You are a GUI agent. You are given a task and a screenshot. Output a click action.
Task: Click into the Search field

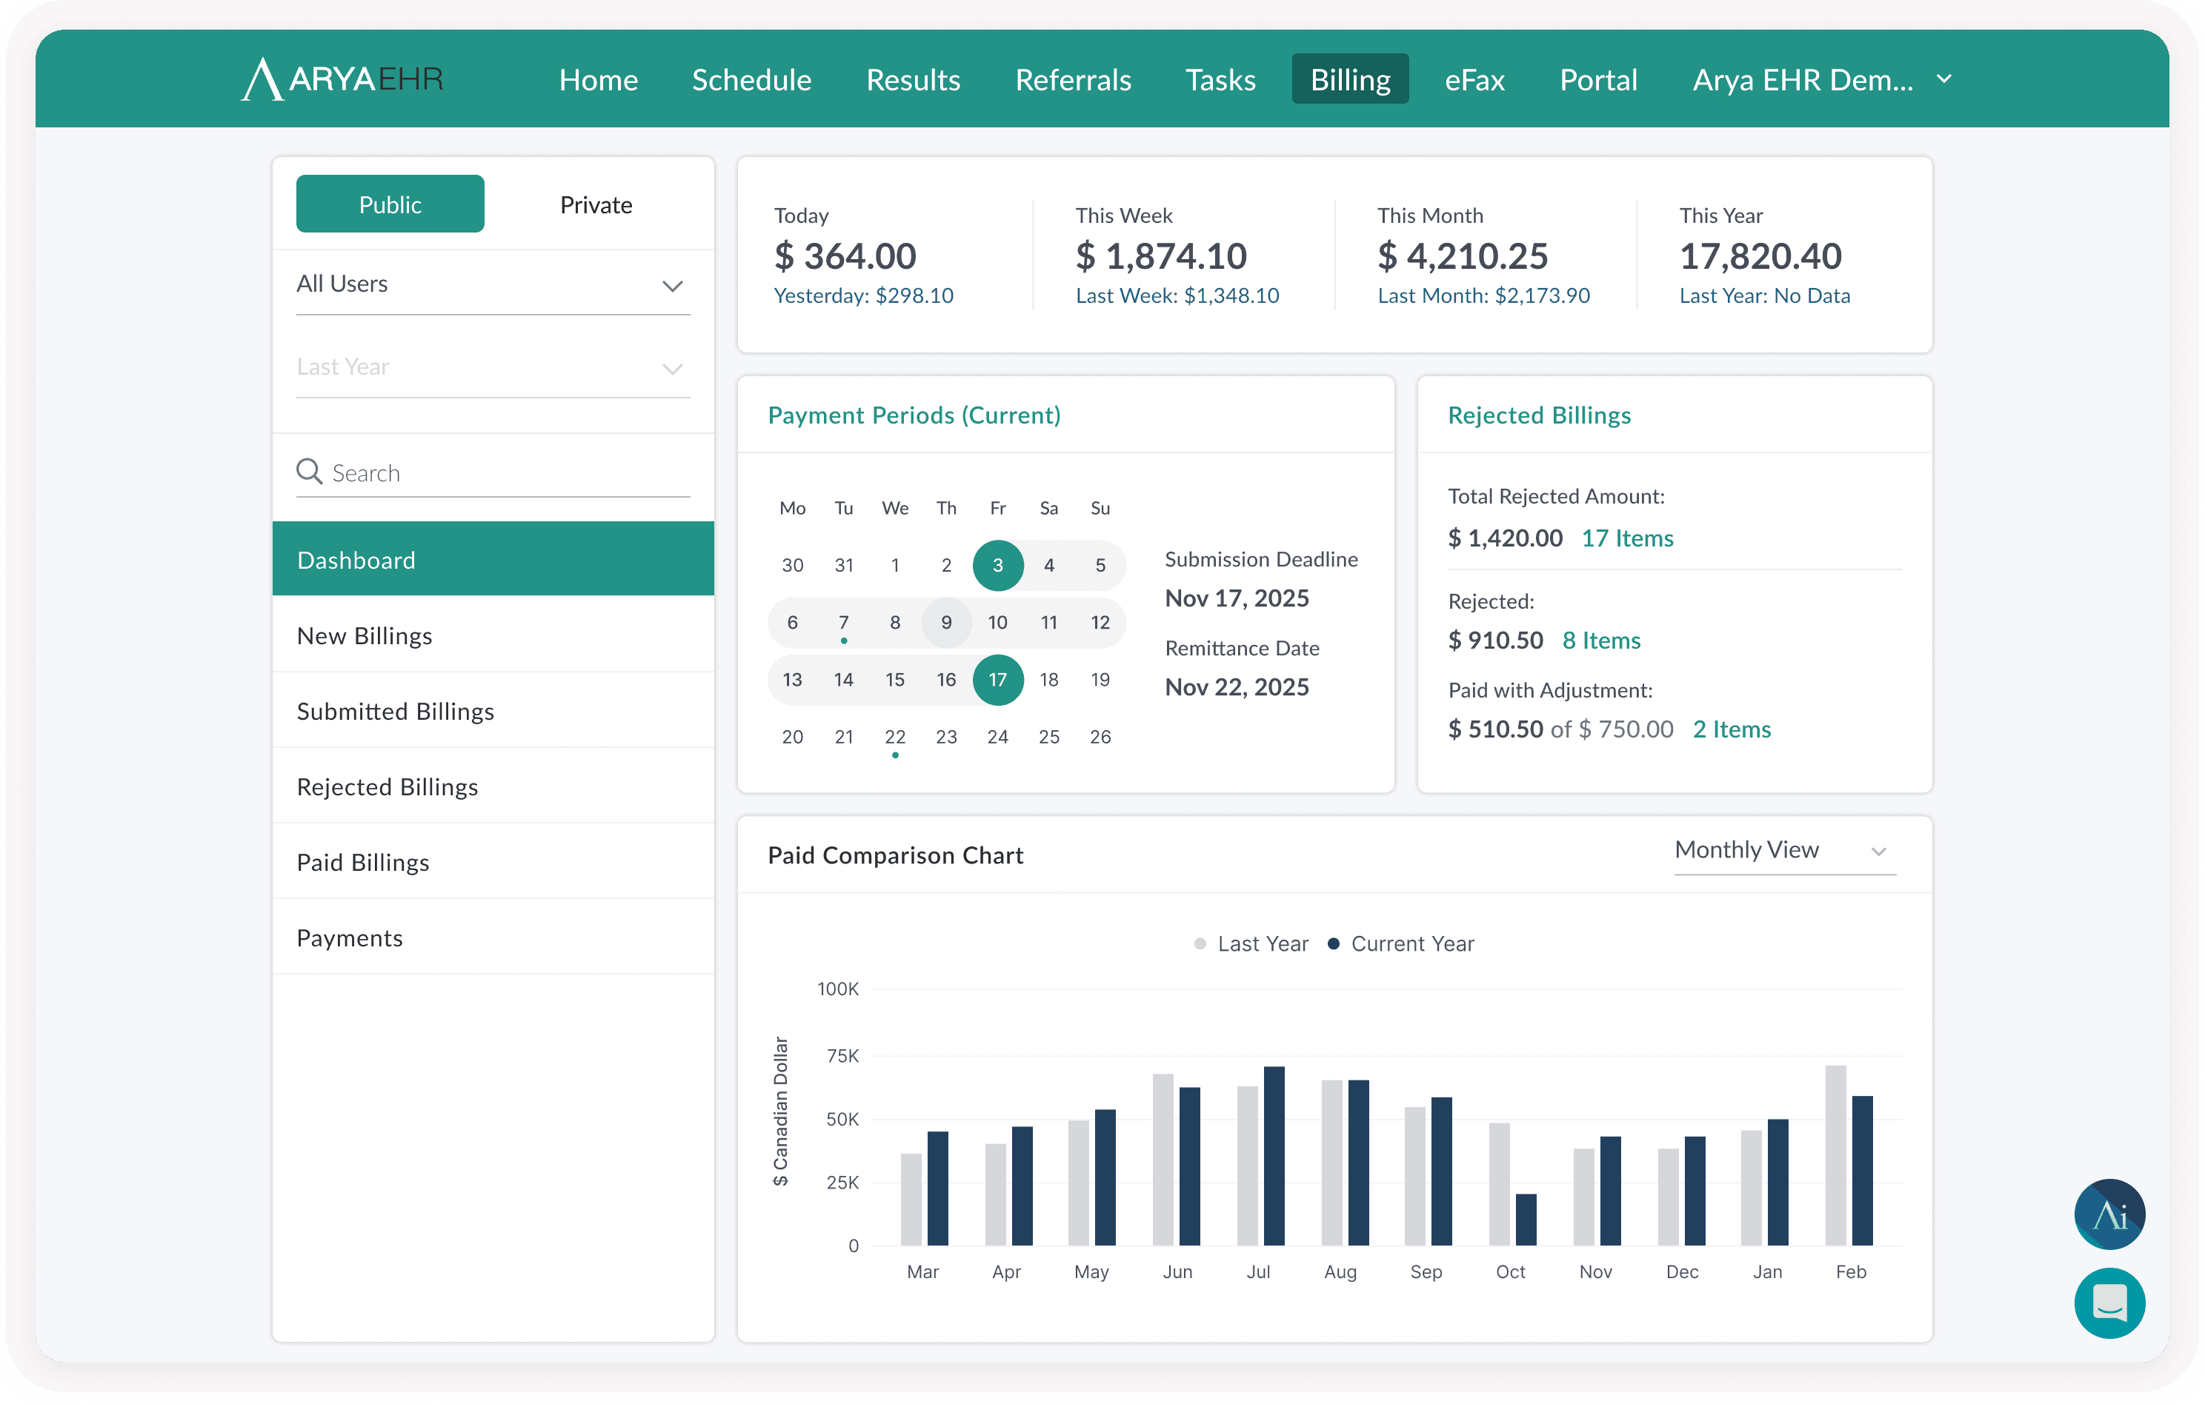pos(493,472)
